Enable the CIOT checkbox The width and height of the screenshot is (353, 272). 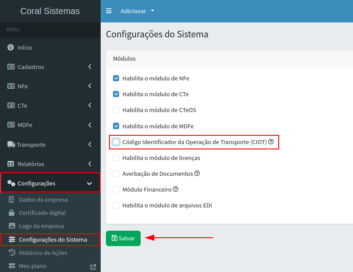pos(116,142)
